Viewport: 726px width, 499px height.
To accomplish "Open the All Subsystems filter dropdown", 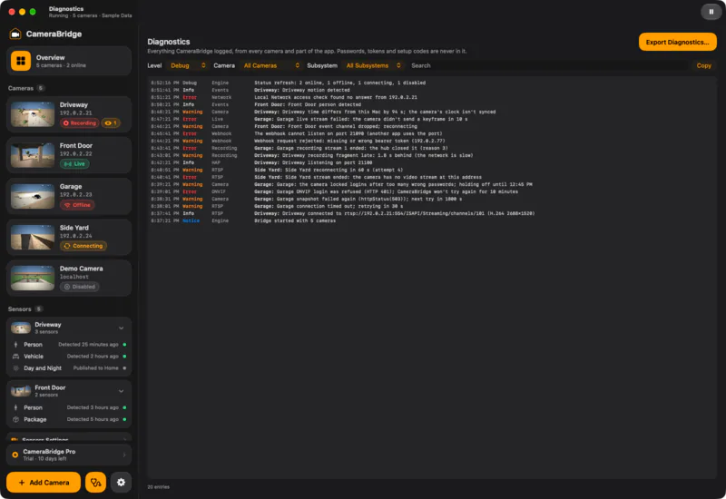I will pyautogui.click(x=373, y=65).
